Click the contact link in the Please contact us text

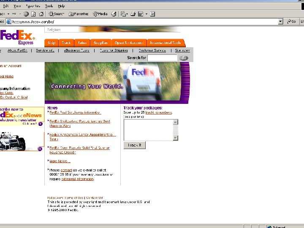[x=66, y=170]
